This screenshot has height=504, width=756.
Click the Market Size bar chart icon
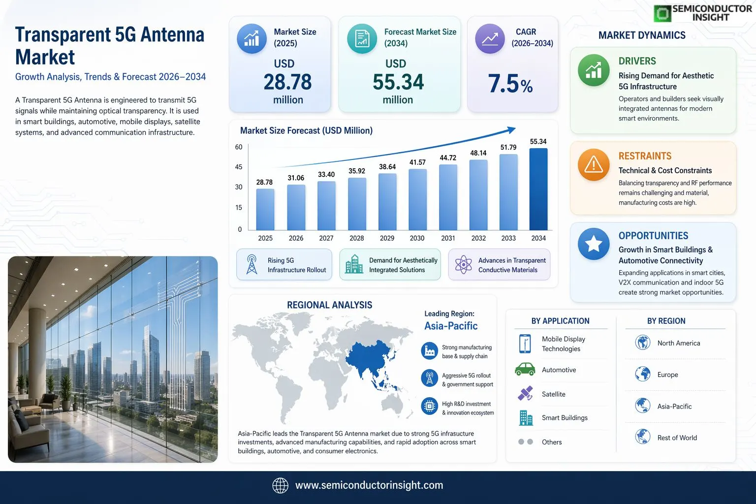[x=252, y=38]
